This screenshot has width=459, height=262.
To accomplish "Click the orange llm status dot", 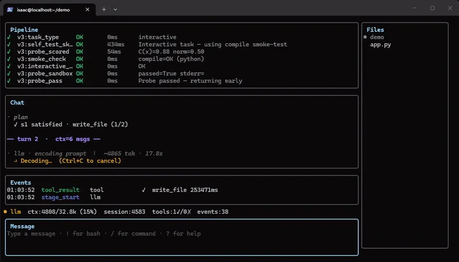I will point(5,212).
